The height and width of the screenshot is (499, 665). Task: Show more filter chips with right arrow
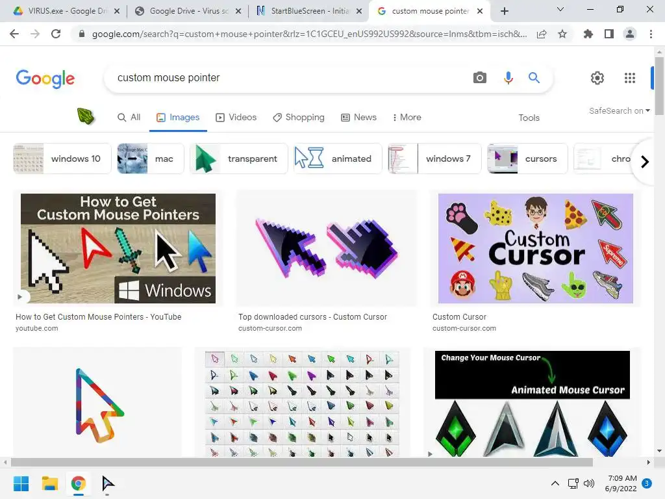[x=645, y=162]
